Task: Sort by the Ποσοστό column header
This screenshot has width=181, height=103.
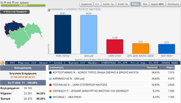Action: pos(153,67)
